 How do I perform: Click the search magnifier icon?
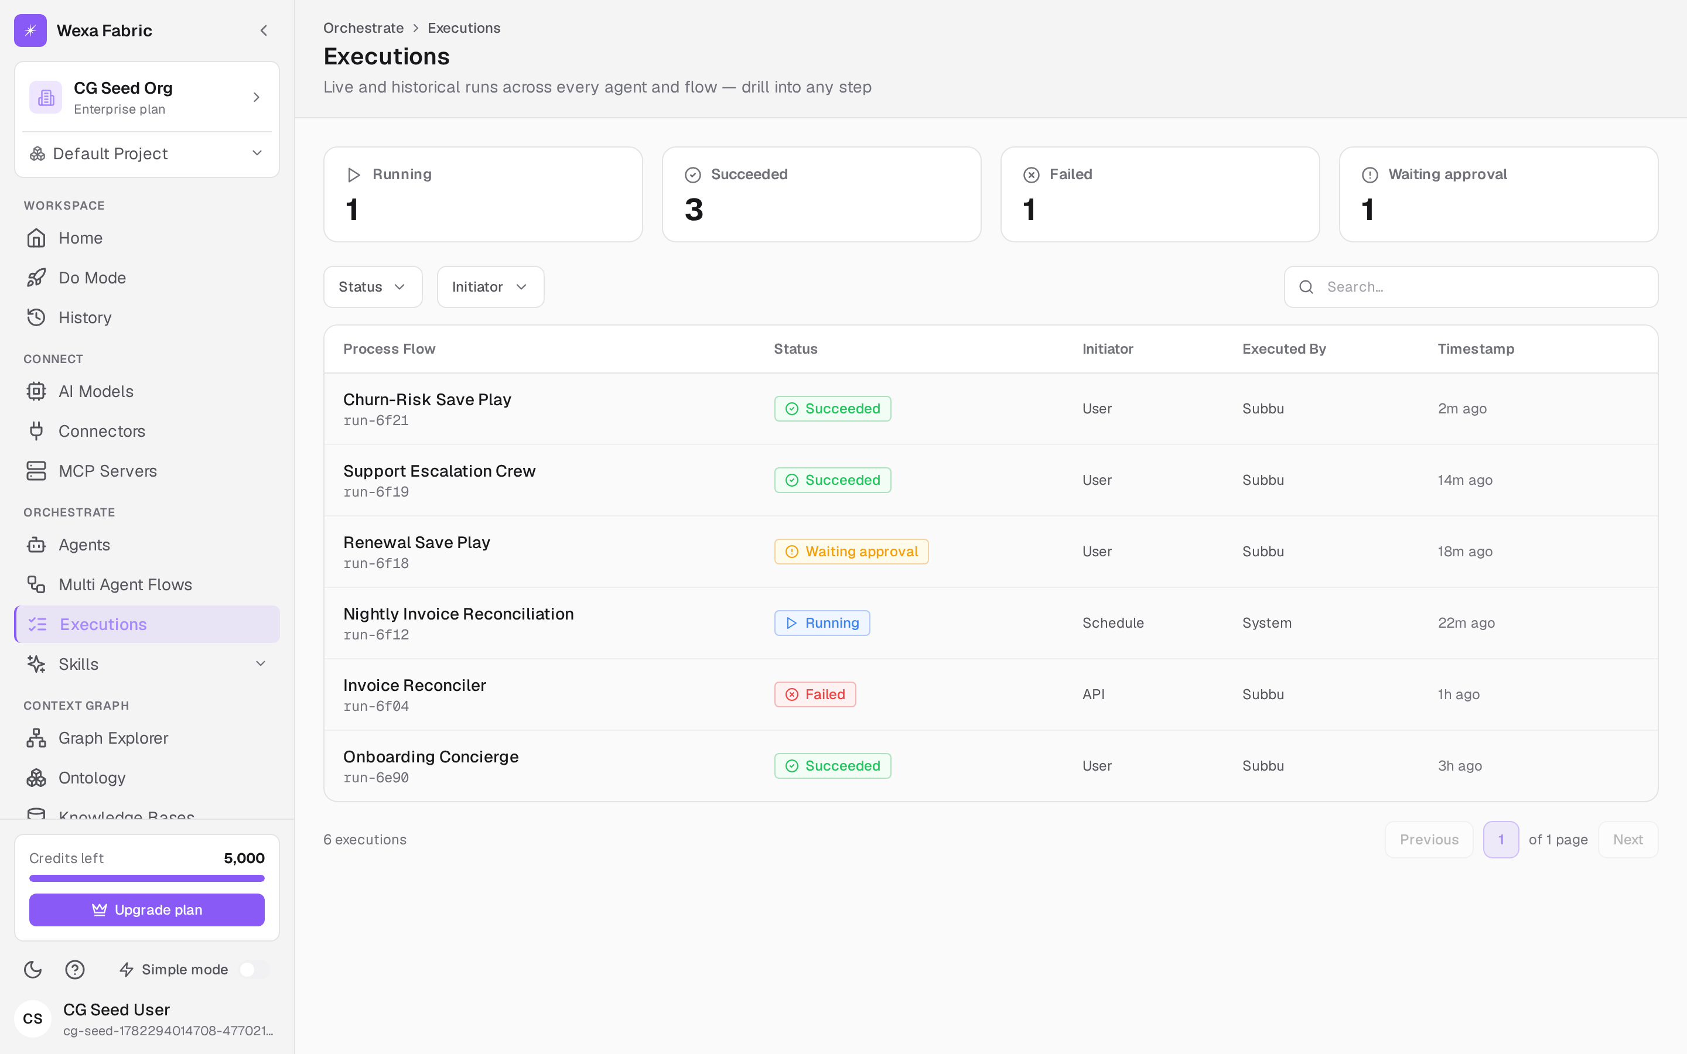point(1306,287)
